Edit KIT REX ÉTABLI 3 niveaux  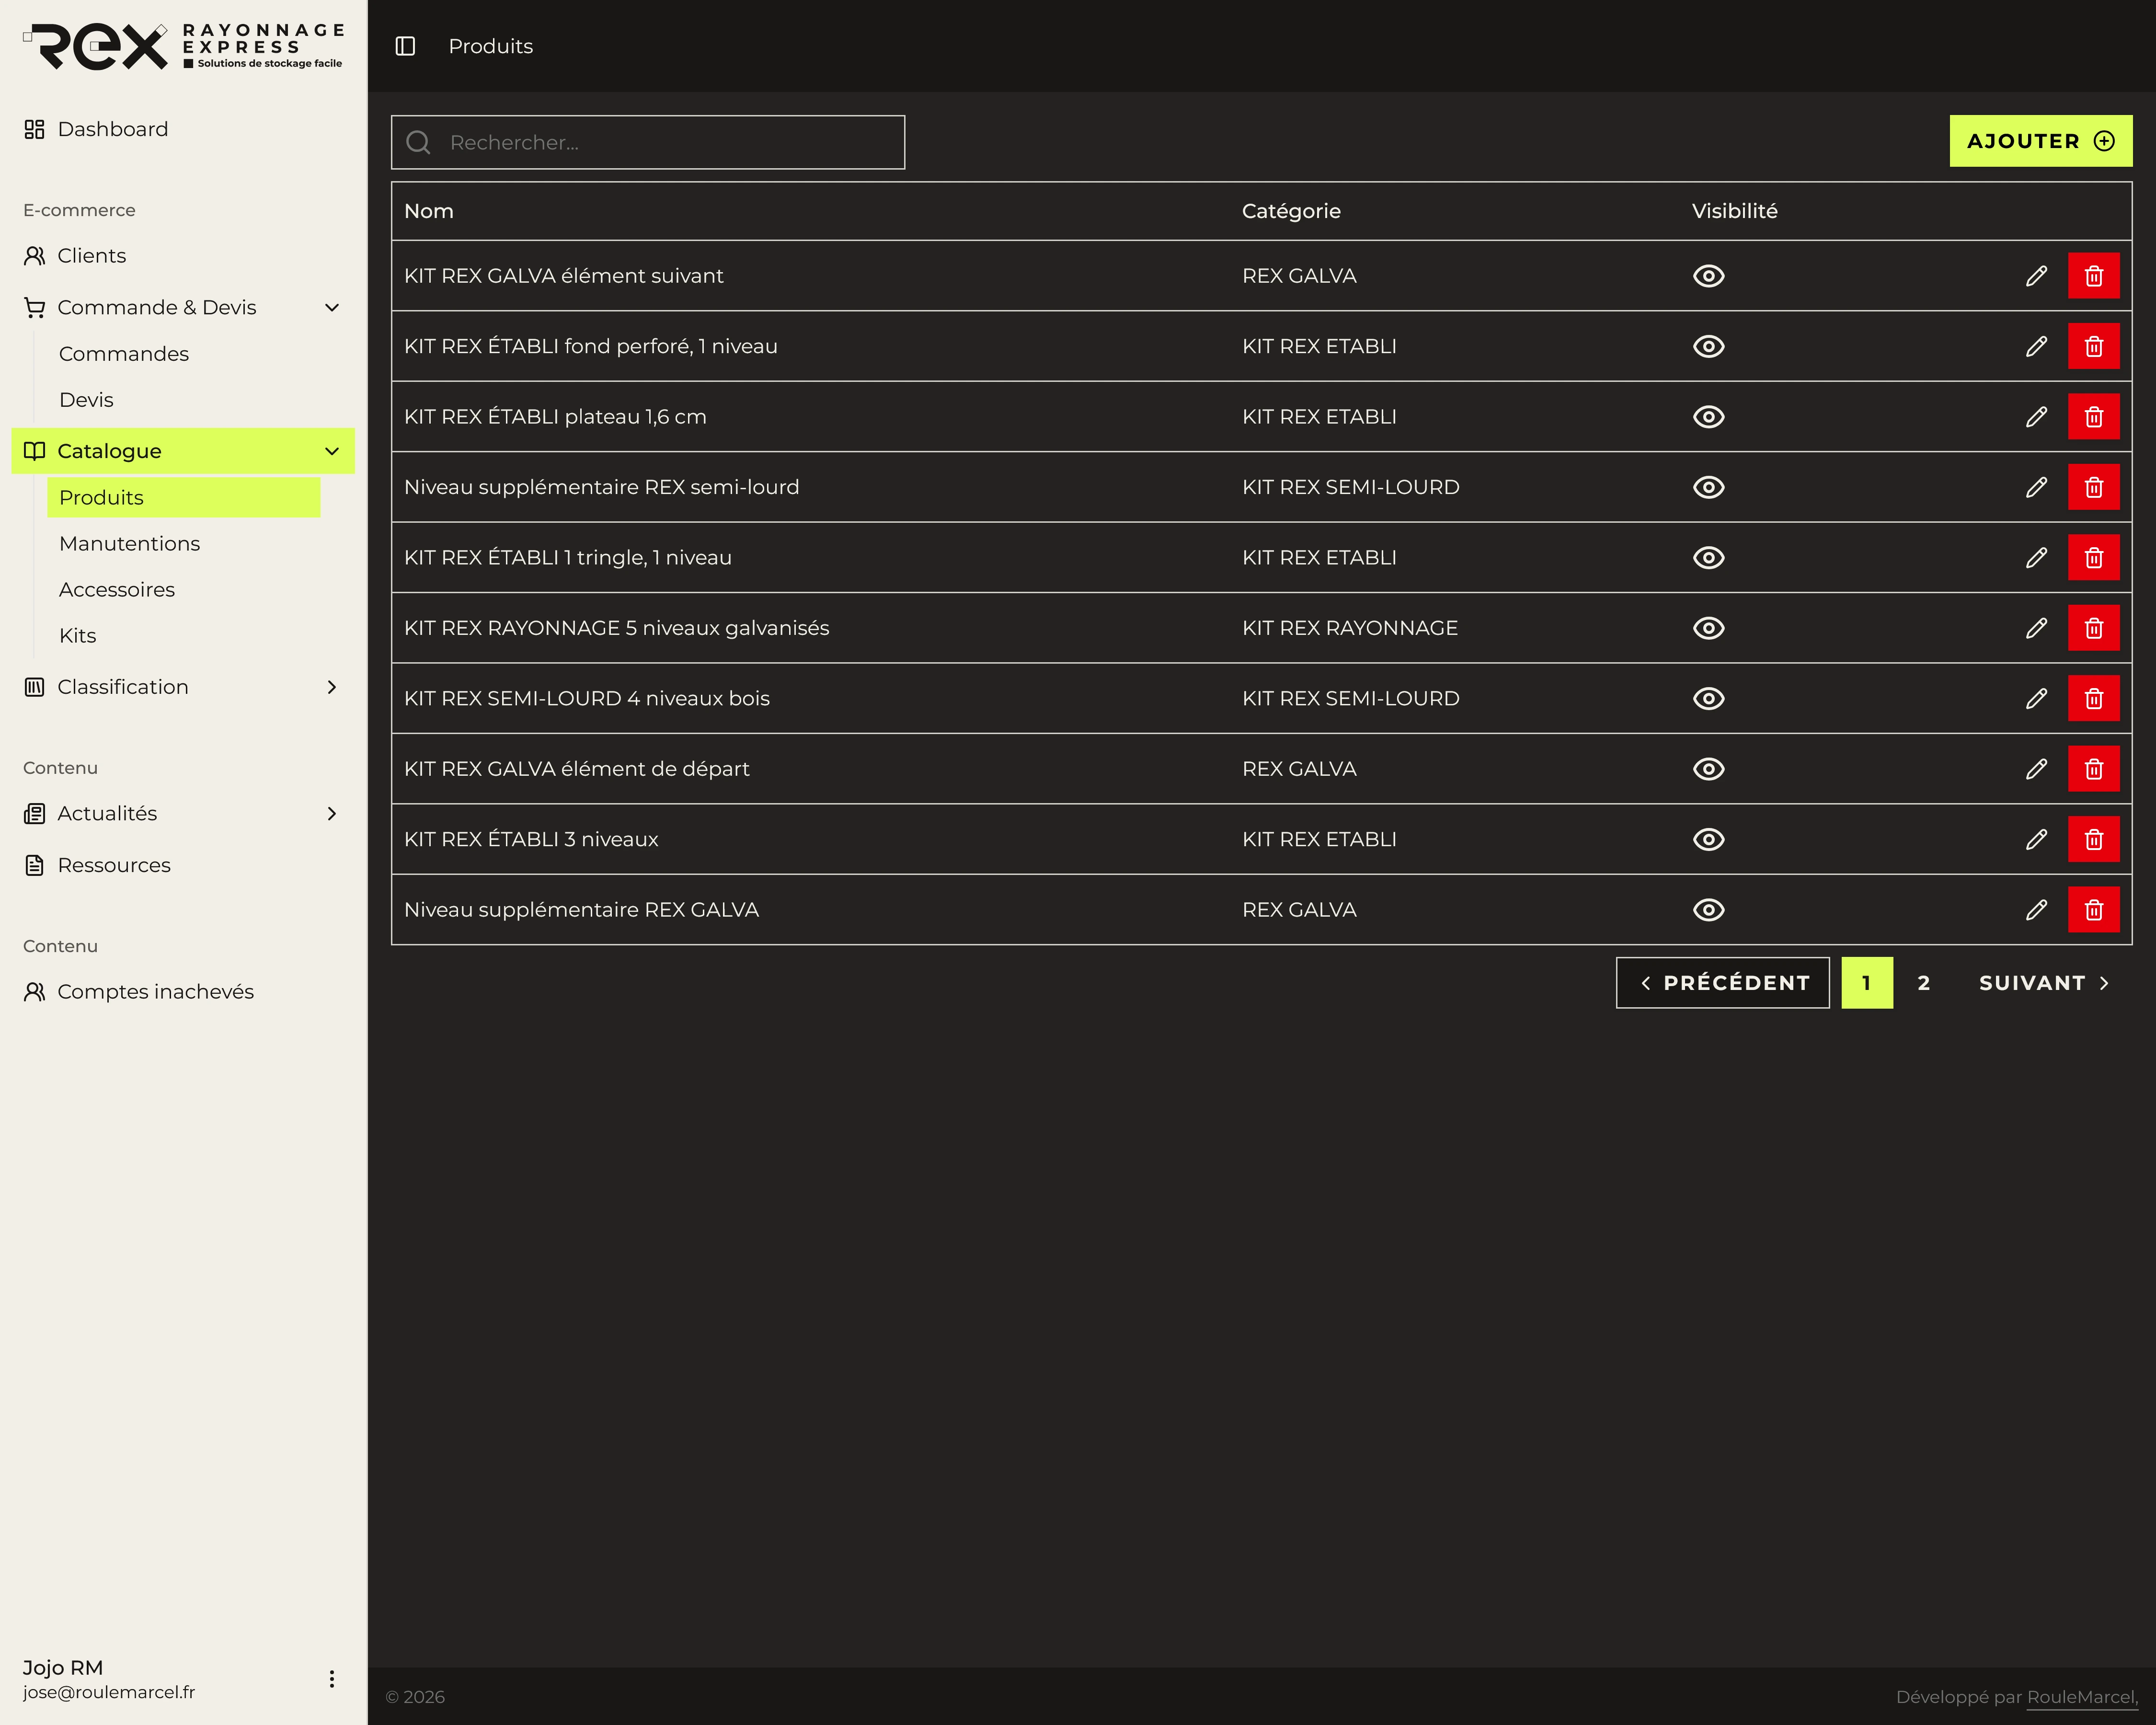pos(2036,839)
